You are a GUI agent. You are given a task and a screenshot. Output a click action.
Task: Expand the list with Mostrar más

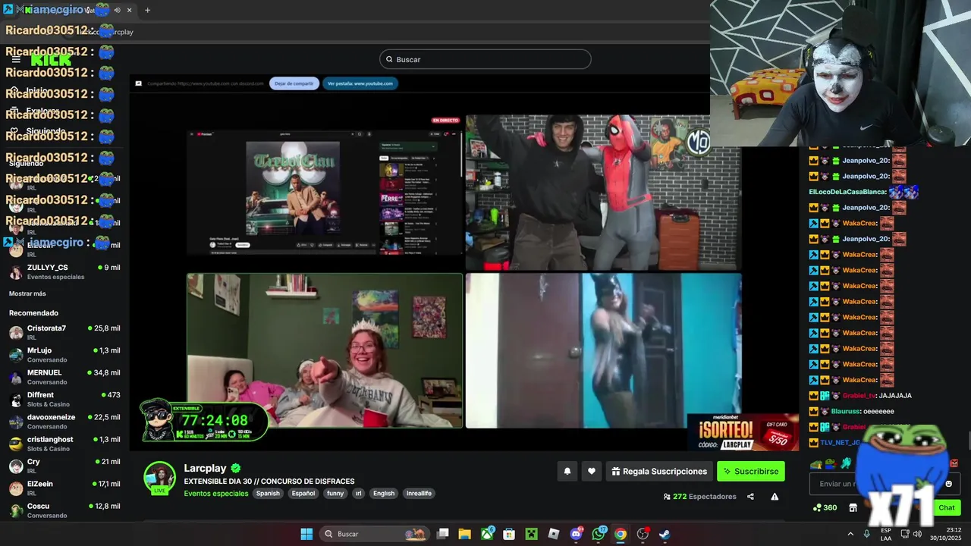click(27, 293)
